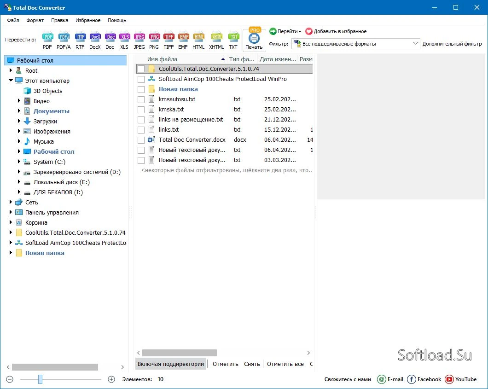Open the Перейти dropdown arrow
The width and height of the screenshot is (488, 389).
(x=300, y=32)
